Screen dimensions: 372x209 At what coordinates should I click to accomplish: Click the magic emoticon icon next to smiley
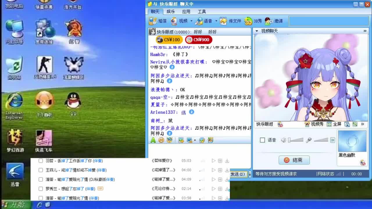click(169, 140)
